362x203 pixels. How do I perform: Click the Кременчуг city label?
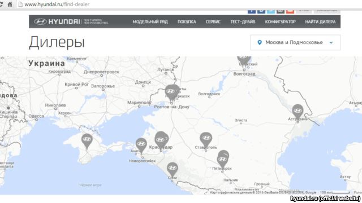[x=77, y=59]
